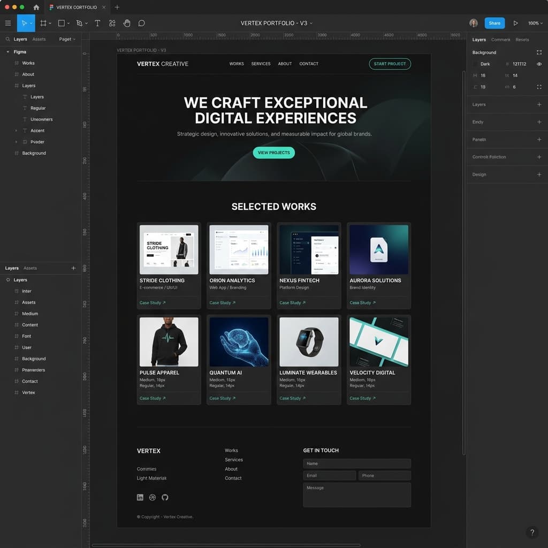Open the Paget pages dropdown
Image resolution: width=548 pixels, height=548 pixels.
pyautogui.click(x=67, y=39)
